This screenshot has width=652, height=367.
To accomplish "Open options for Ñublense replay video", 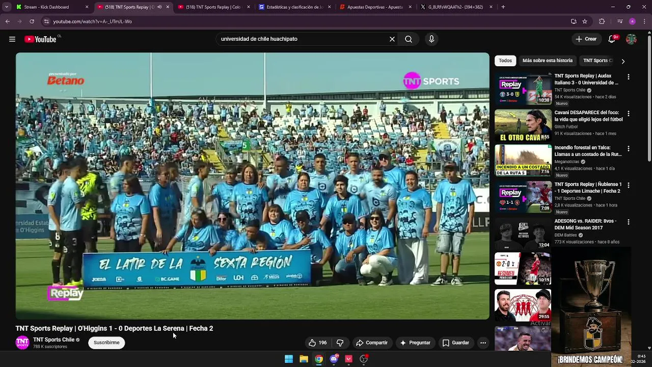I will (x=628, y=186).
